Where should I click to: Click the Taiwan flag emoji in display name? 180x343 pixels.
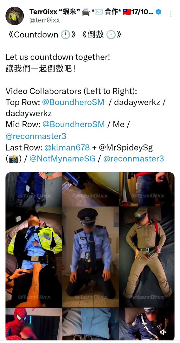click(x=127, y=12)
